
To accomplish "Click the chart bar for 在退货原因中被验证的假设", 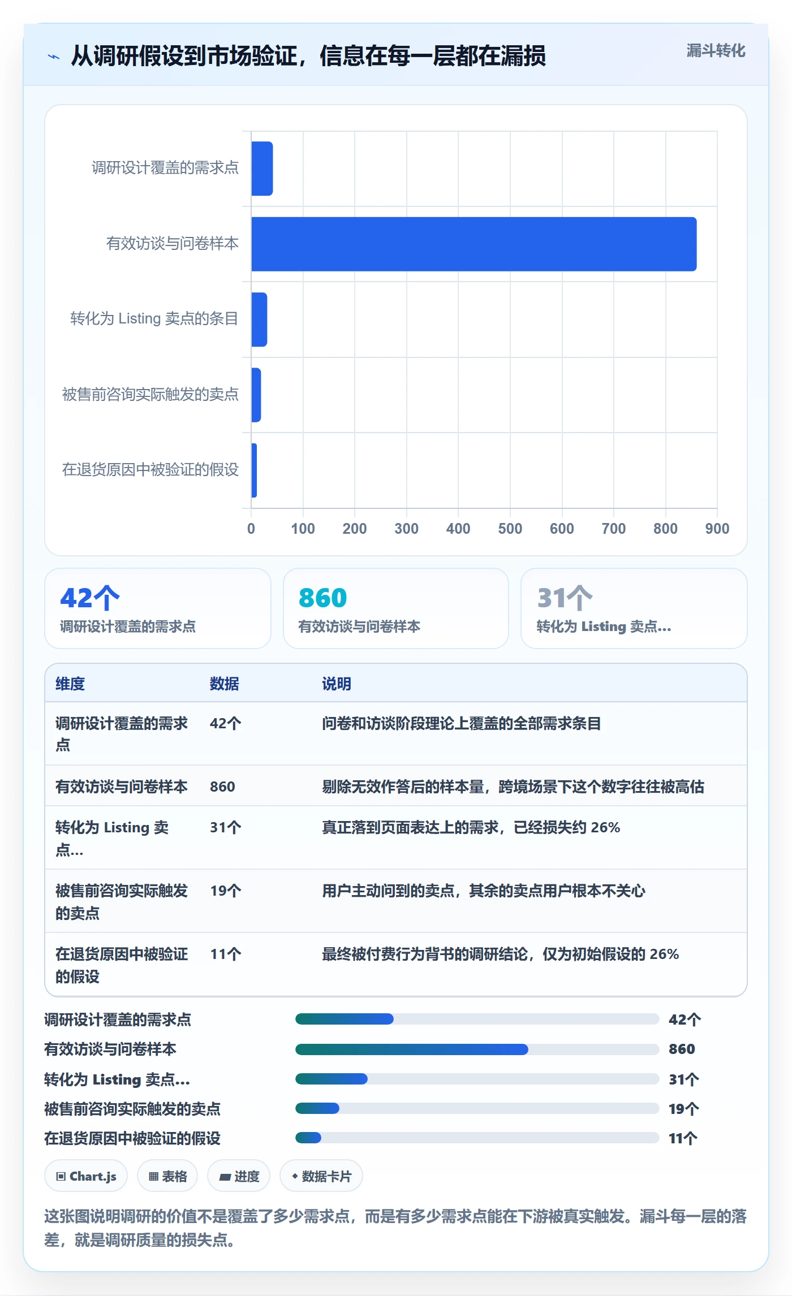I will pos(254,470).
